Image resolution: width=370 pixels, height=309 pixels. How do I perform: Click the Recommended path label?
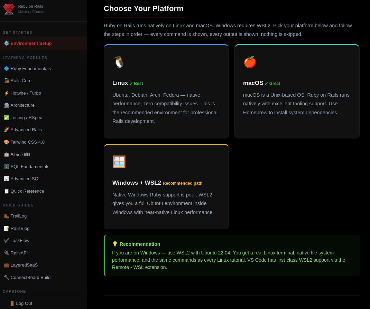tap(182, 183)
